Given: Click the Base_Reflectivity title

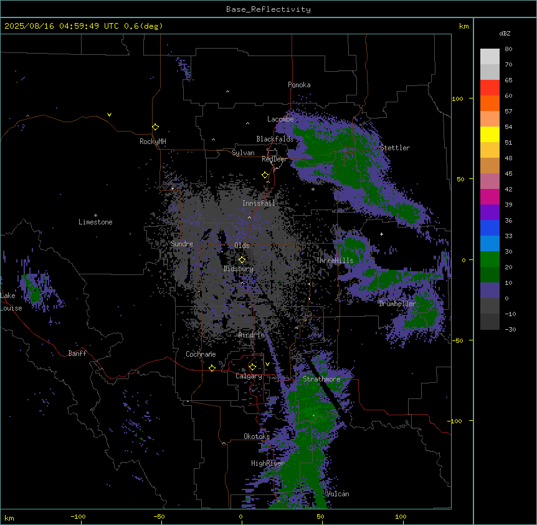Looking at the screenshot, I should click(x=268, y=9).
